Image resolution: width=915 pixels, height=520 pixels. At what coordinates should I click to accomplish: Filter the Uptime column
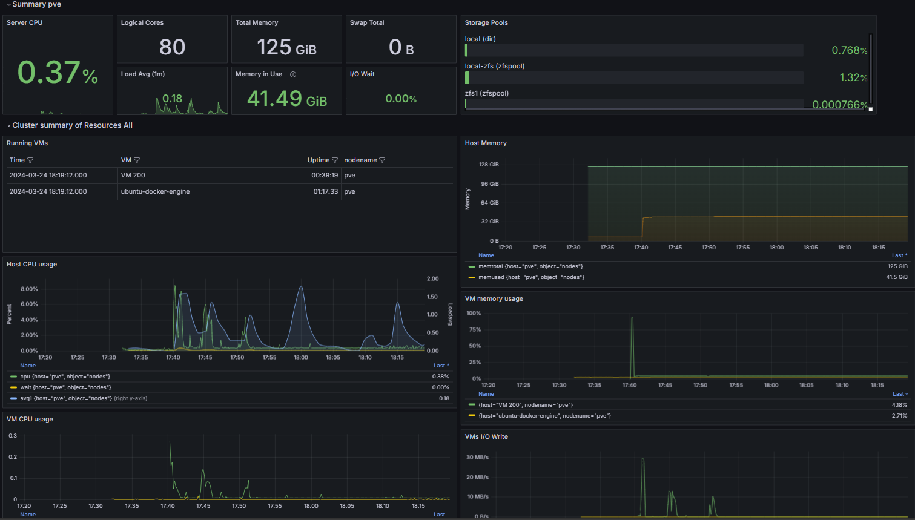(x=335, y=160)
